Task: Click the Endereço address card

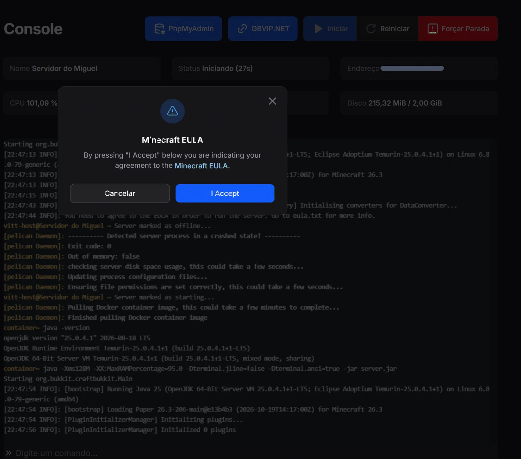Action: (x=419, y=68)
